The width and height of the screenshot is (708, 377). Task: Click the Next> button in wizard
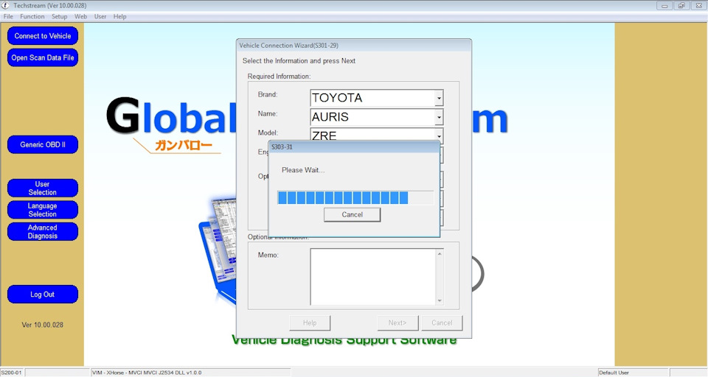point(398,323)
